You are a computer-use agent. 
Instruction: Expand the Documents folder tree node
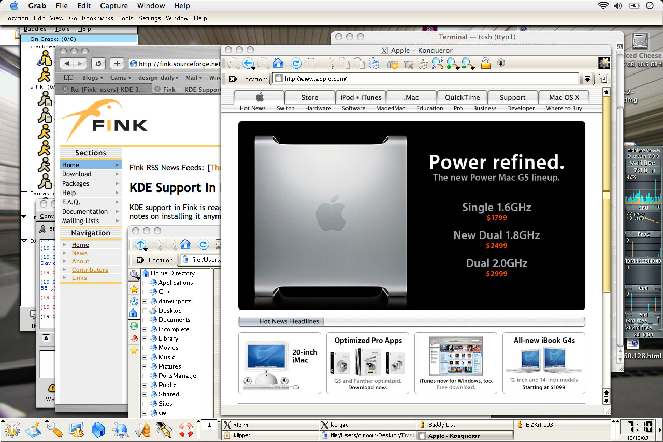(x=145, y=320)
